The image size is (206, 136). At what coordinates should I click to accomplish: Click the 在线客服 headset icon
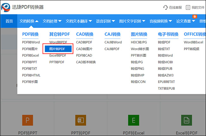[165, 7]
